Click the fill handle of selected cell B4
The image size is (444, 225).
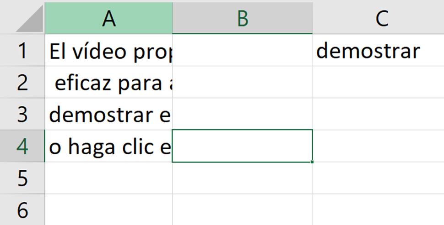(x=312, y=162)
